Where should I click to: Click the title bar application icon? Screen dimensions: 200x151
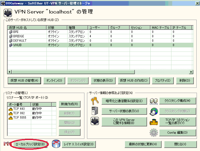(x=3, y=3)
